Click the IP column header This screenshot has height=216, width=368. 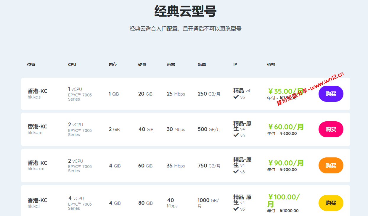235,65
